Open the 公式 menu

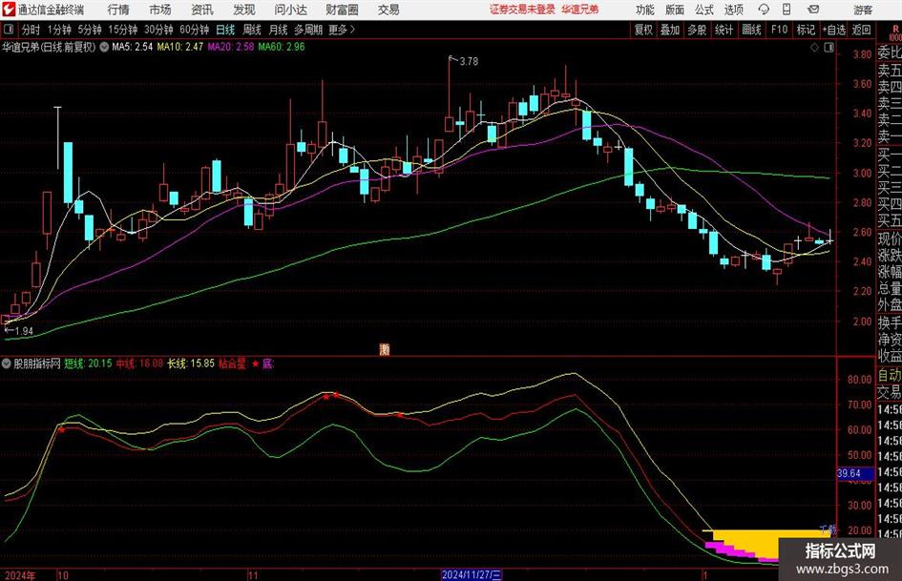tap(704, 10)
